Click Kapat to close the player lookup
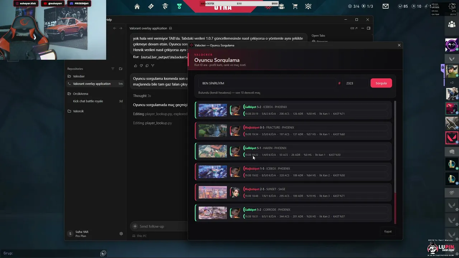459x258 pixels. pos(388,231)
